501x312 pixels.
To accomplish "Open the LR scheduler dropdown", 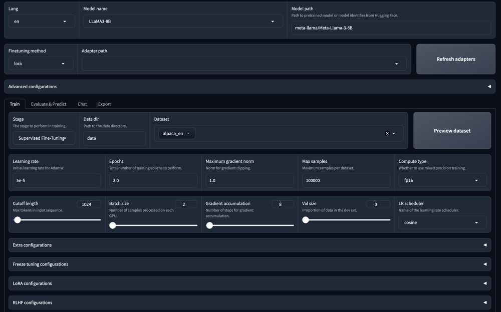I will pos(442,222).
